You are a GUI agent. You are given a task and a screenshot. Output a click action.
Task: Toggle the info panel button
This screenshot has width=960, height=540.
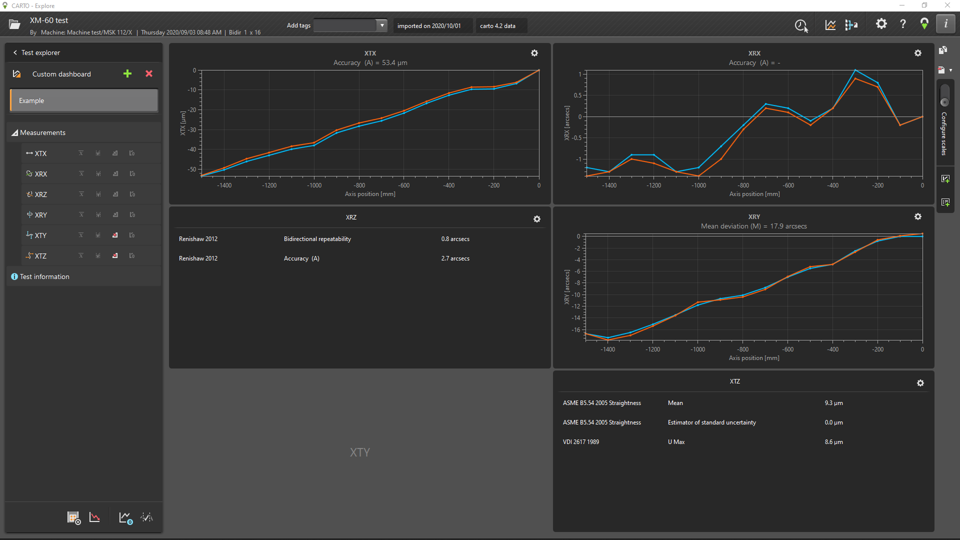coord(945,24)
